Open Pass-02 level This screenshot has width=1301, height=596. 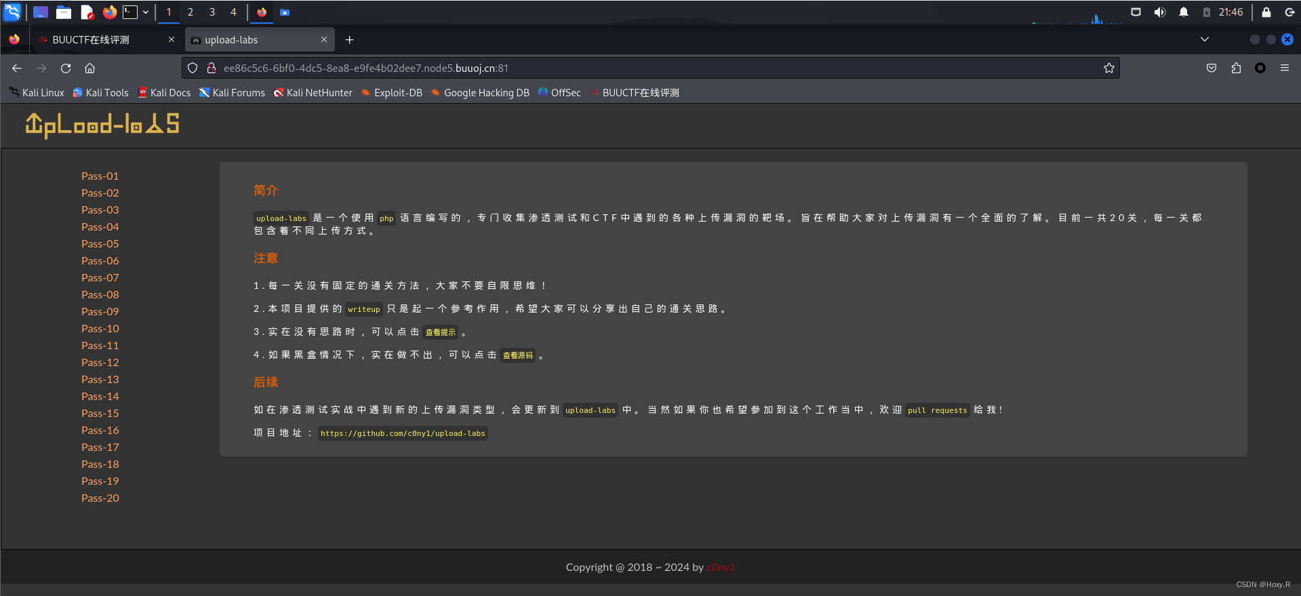100,193
